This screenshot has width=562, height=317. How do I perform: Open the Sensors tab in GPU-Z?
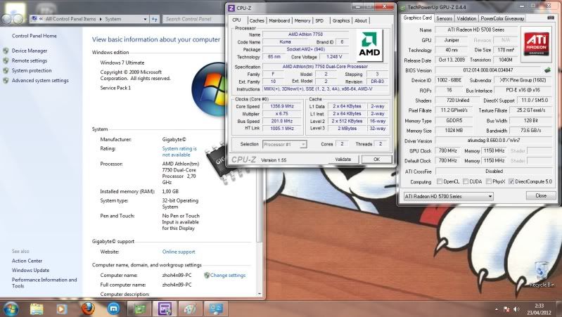(x=444, y=18)
